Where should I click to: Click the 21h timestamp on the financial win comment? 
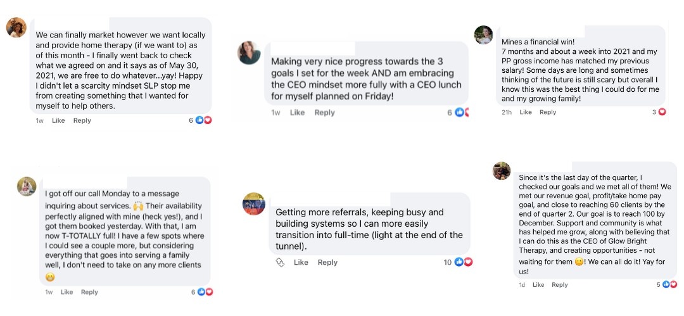pos(507,112)
